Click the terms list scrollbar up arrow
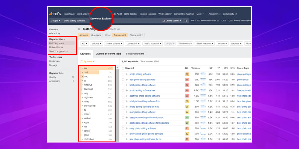This screenshot has width=299, height=149. coord(118,68)
